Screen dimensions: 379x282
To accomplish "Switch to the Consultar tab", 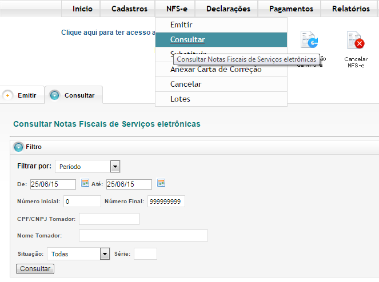I will pos(74,95).
